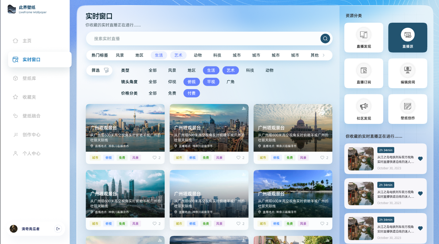Image resolution: width=439 pixels, height=244 pixels.
Task: Click the 俯视 tag under the twin towers card
Action: (108, 224)
